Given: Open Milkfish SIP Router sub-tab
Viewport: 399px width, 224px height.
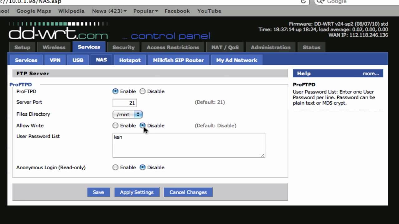Looking at the screenshot, I should pyautogui.click(x=178, y=60).
